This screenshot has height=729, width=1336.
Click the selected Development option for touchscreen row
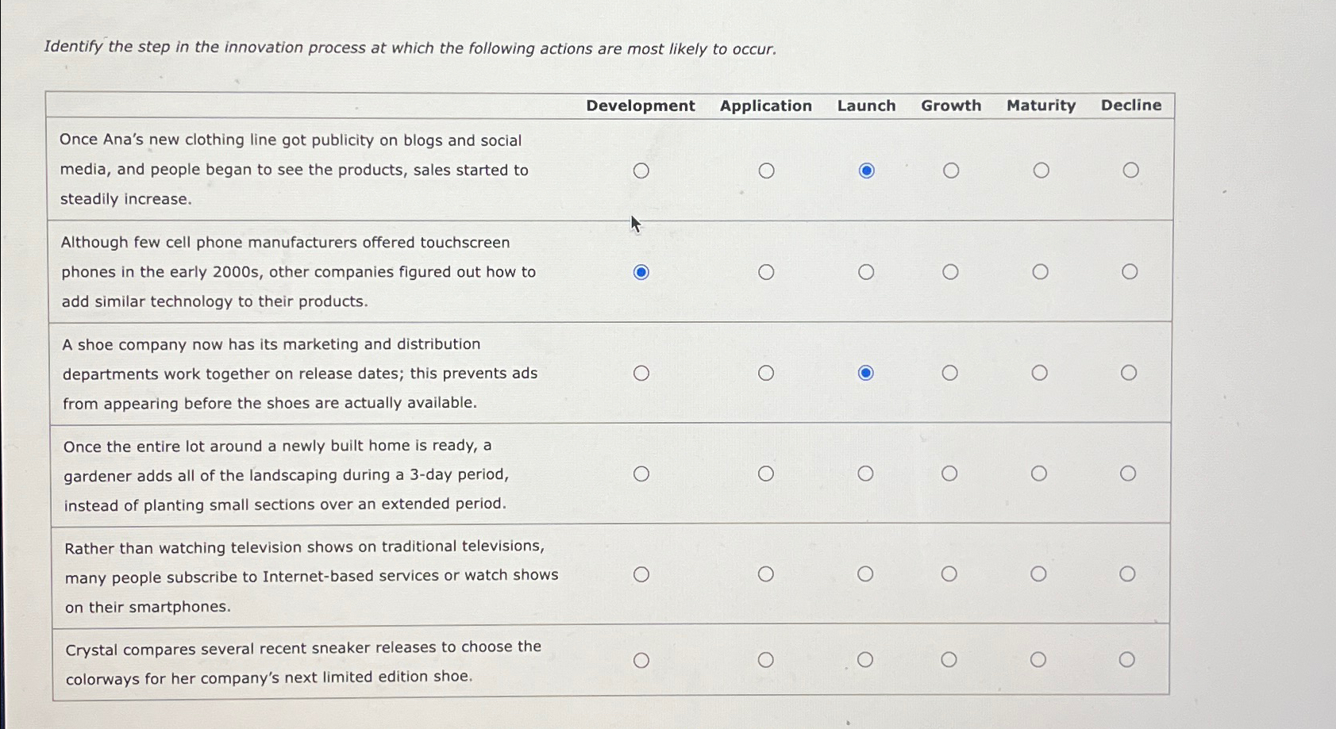click(x=641, y=273)
